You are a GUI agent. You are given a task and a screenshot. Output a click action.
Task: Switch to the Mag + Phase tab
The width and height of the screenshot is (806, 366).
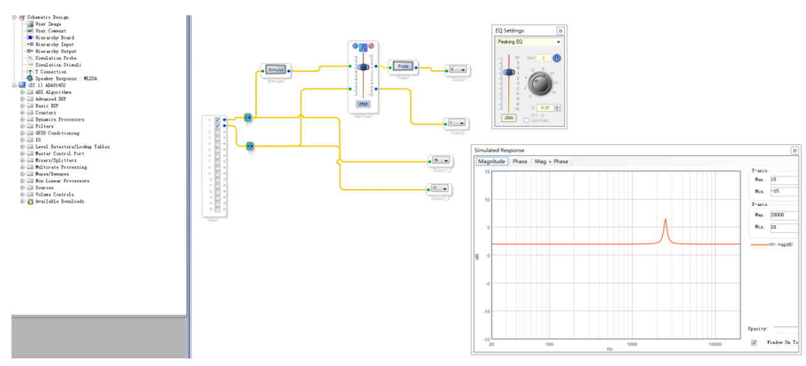pos(551,161)
